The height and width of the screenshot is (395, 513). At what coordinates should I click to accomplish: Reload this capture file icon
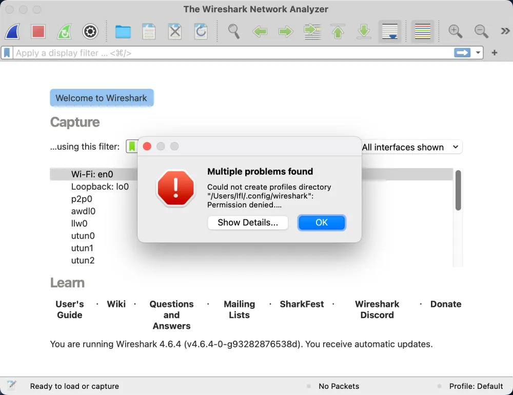click(x=201, y=32)
